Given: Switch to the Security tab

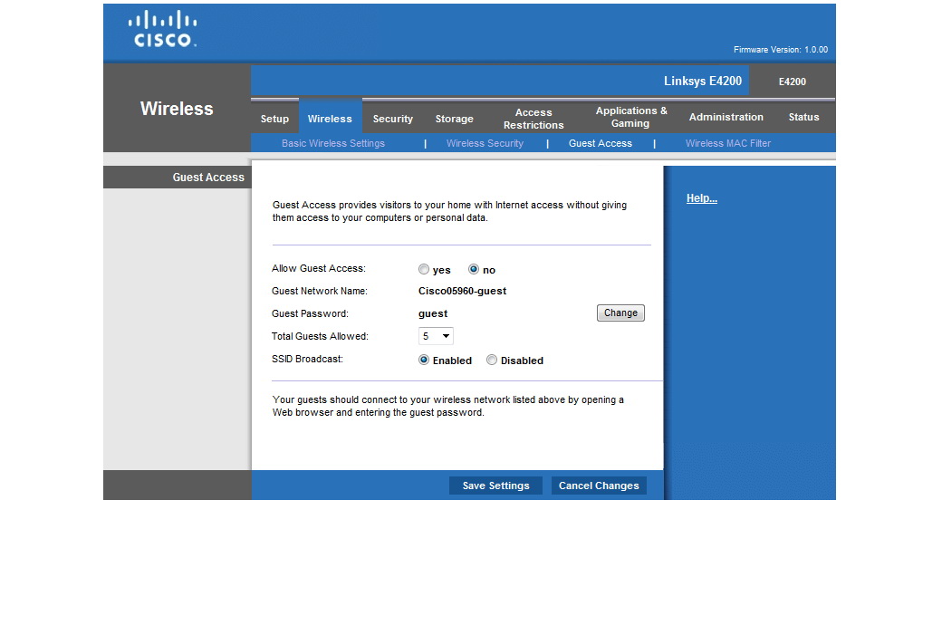Looking at the screenshot, I should pyautogui.click(x=392, y=119).
